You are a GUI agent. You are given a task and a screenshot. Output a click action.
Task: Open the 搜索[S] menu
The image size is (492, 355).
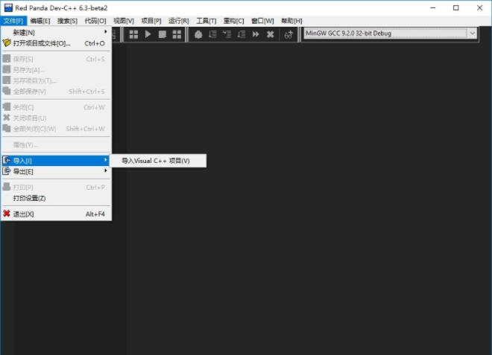67,21
